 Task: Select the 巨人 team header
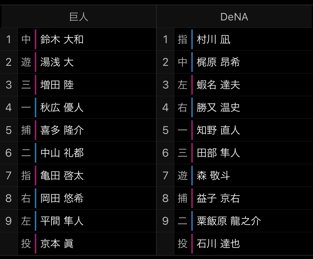pyautogui.click(x=79, y=17)
